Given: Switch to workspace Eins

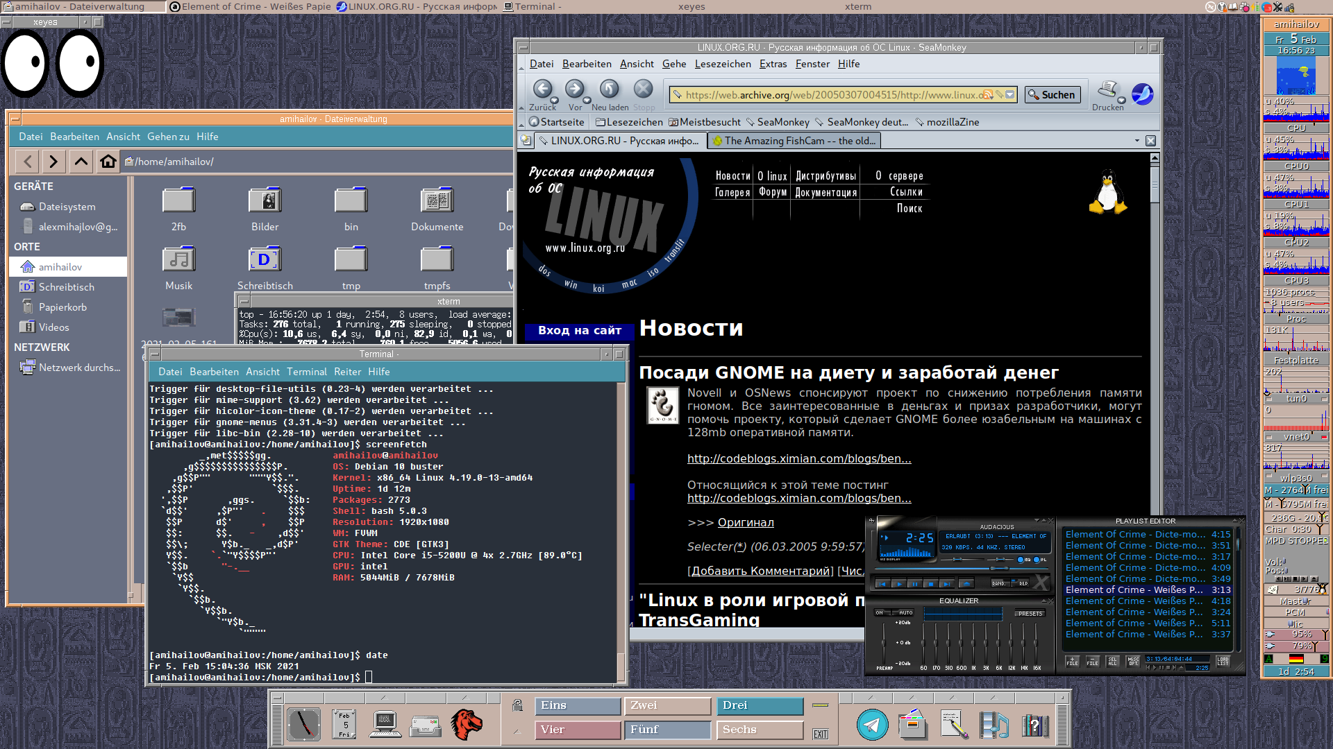Looking at the screenshot, I should (578, 706).
